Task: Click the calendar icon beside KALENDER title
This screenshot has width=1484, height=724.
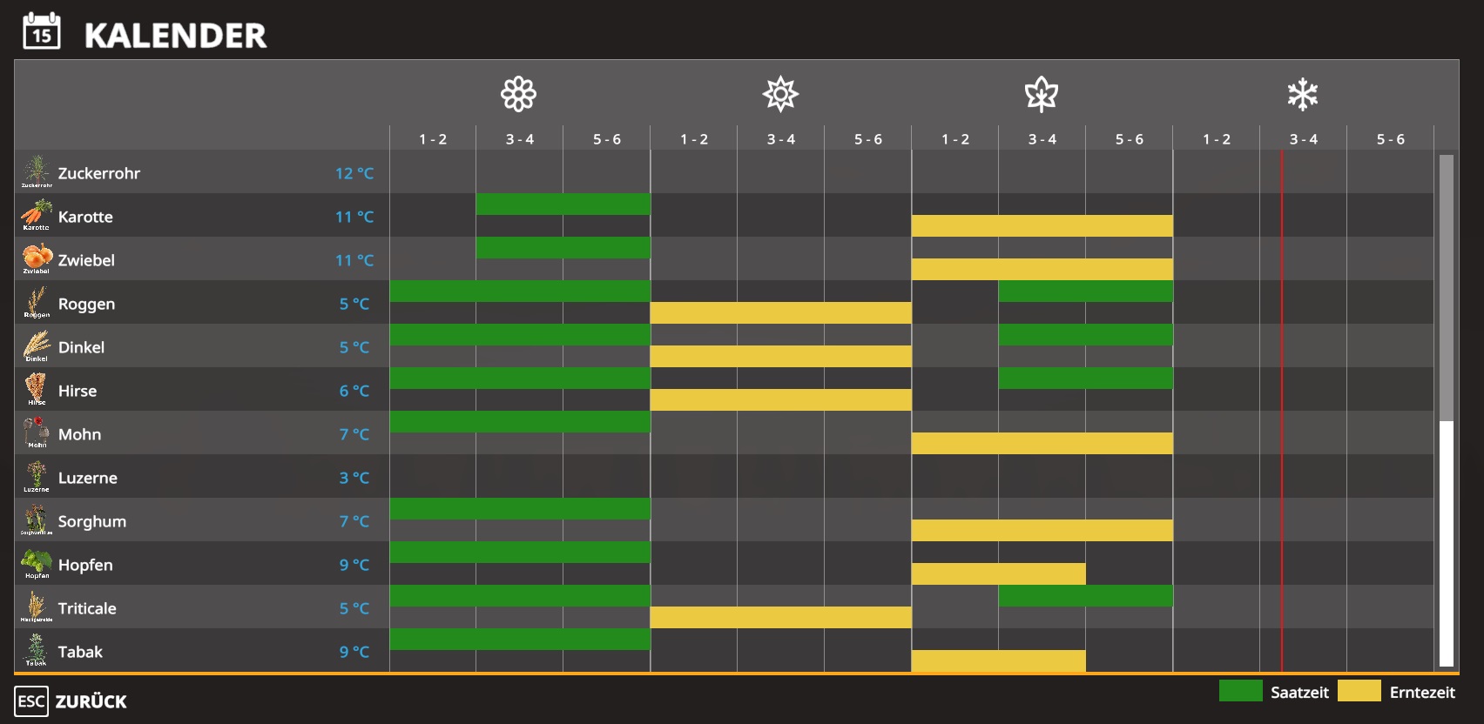Action: coord(42,31)
